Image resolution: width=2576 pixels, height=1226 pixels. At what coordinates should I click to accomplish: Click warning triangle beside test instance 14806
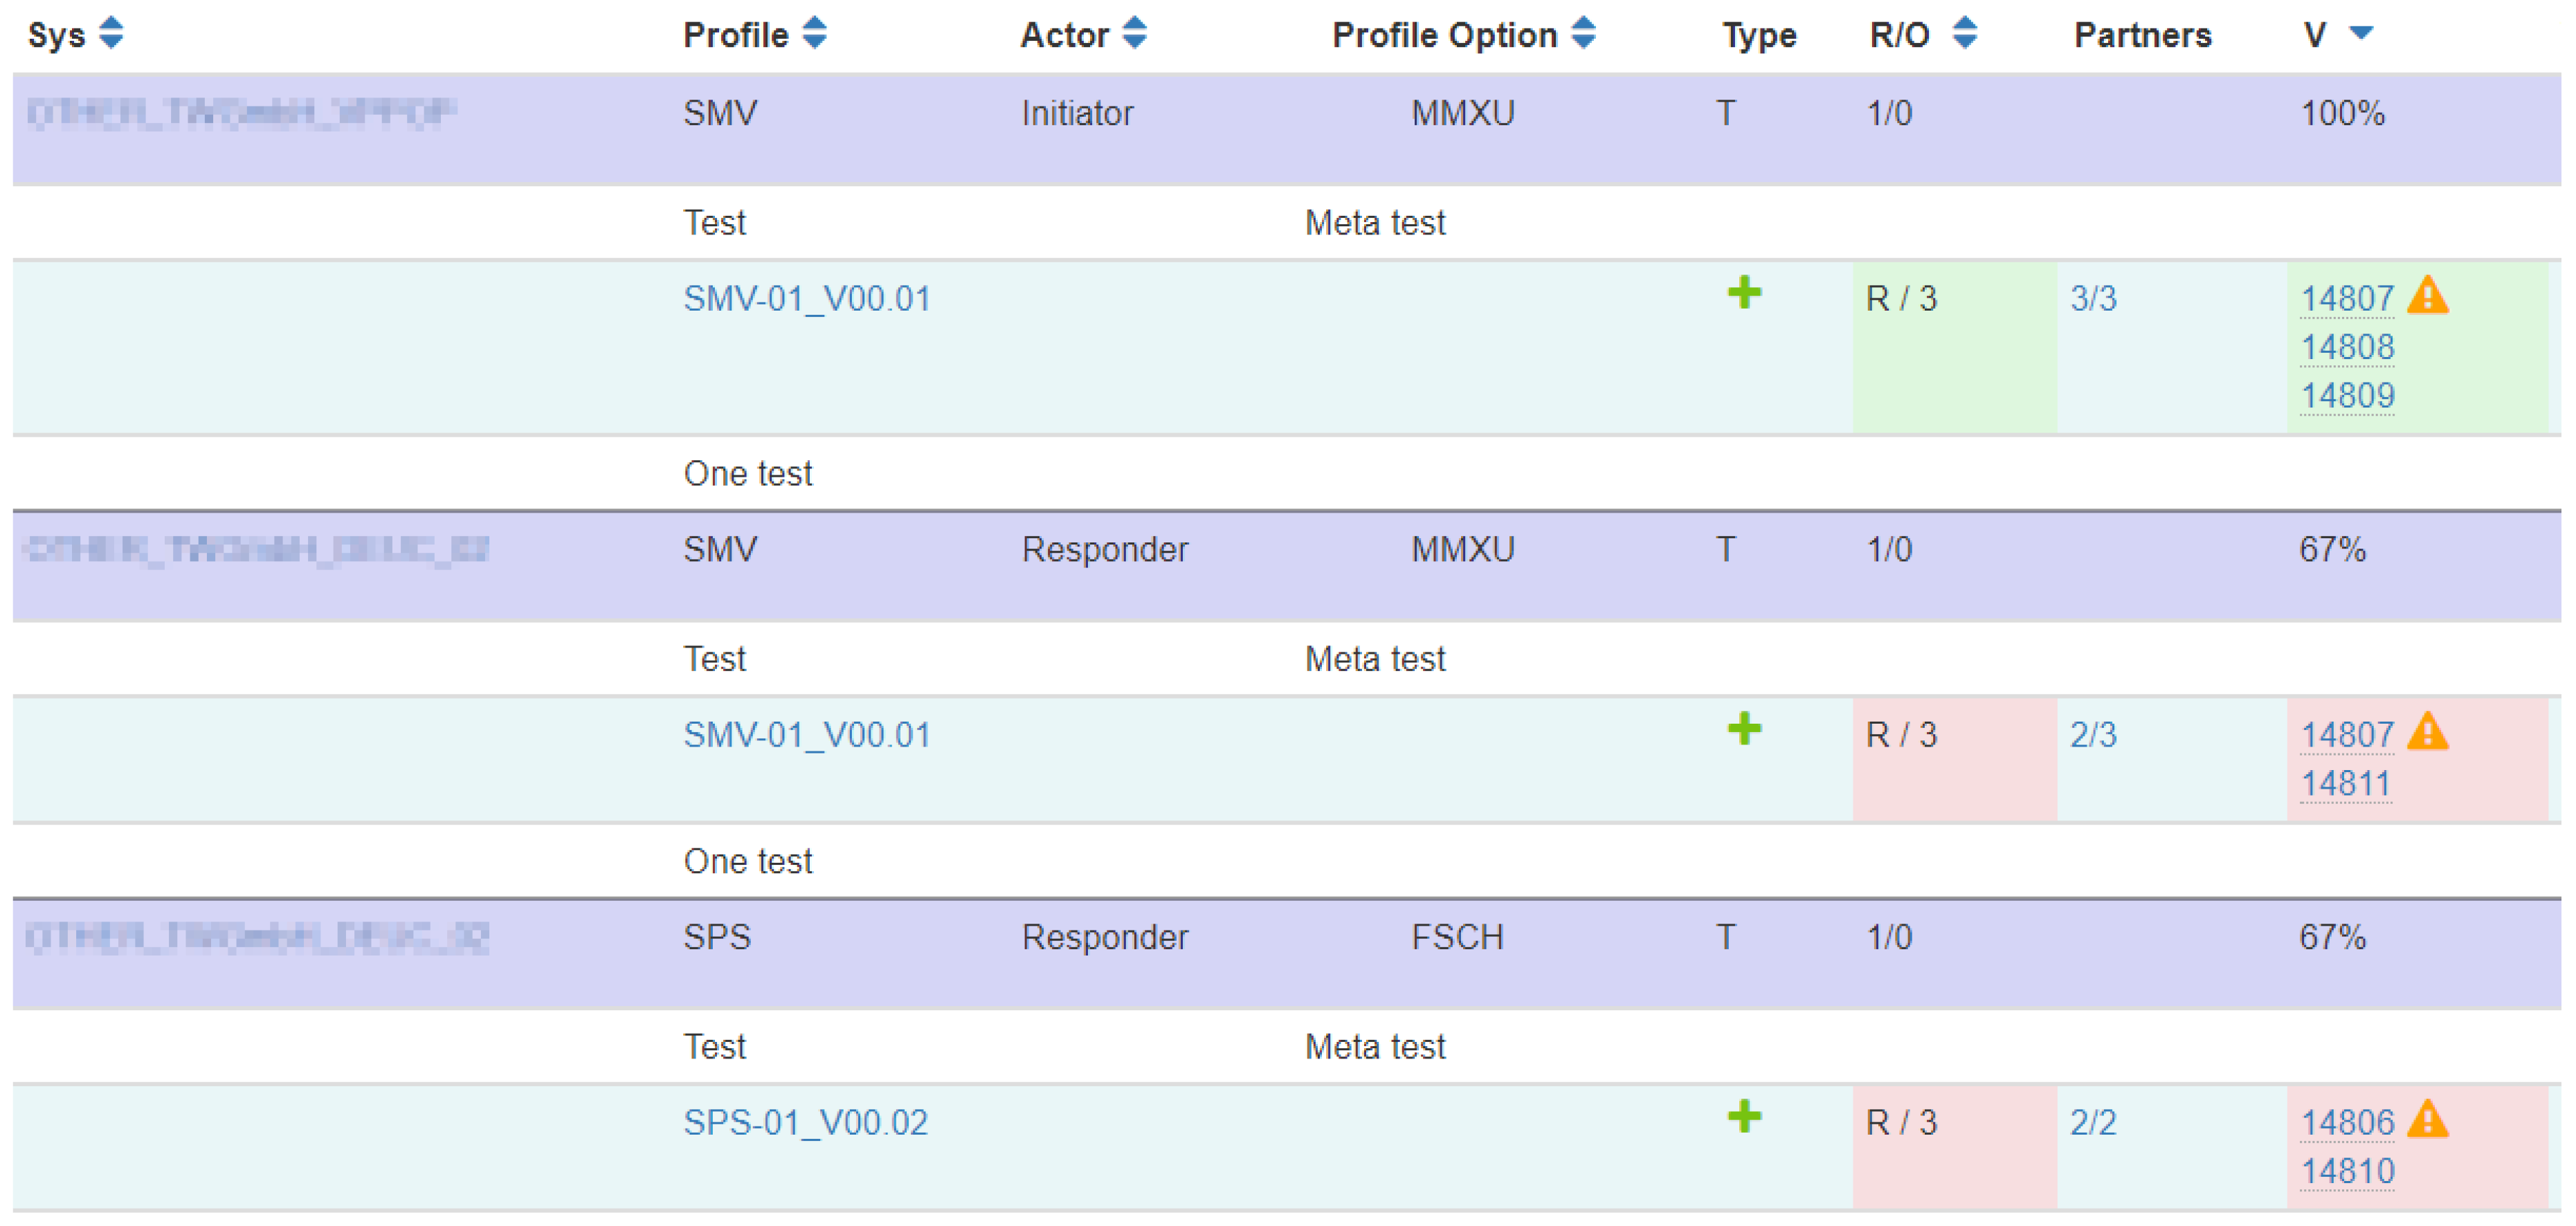click(x=2427, y=1120)
